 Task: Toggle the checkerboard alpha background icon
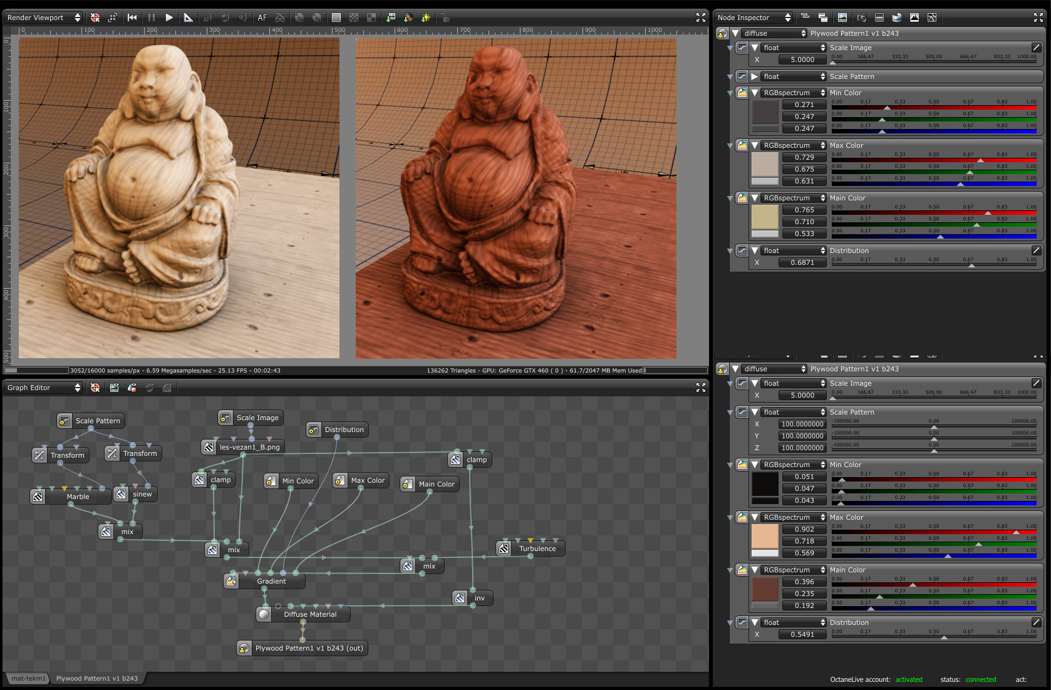point(354,18)
